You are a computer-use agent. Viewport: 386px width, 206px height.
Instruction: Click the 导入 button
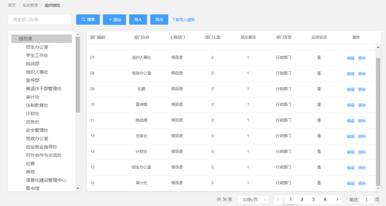(138, 20)
